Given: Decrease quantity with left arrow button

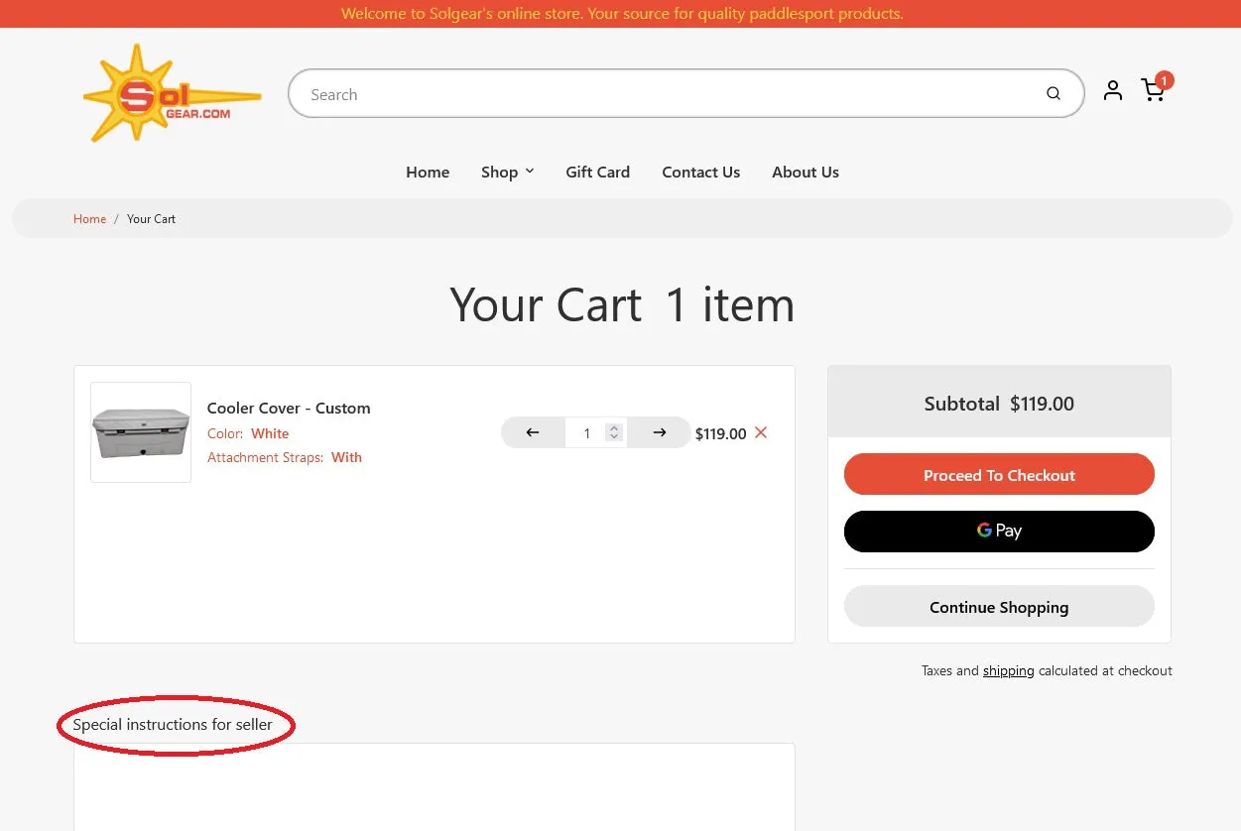Looking at the screenshot, I should coord(533,432).
